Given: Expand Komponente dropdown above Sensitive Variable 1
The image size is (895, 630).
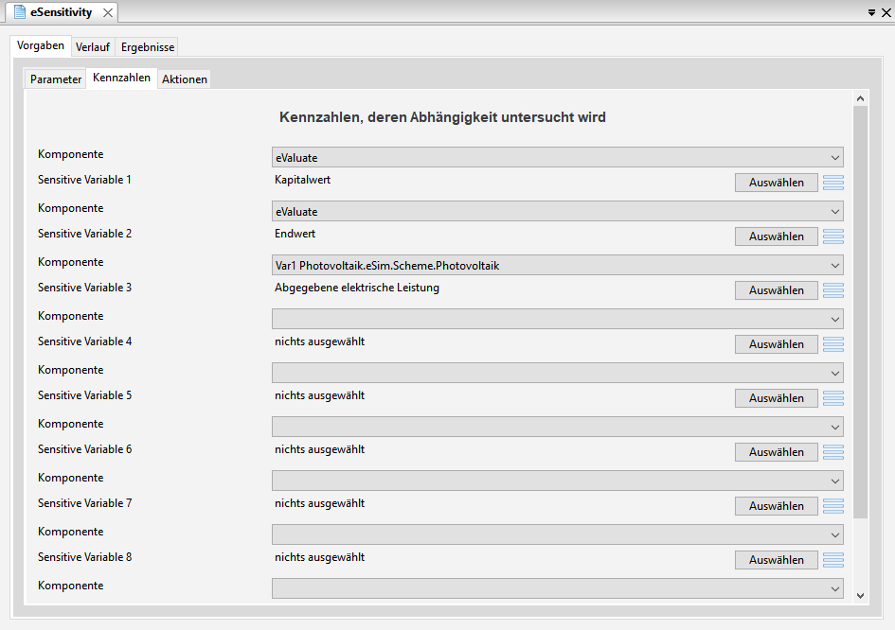Looking at the screenshot, I should pyautogui.click(x=557, y=157).
